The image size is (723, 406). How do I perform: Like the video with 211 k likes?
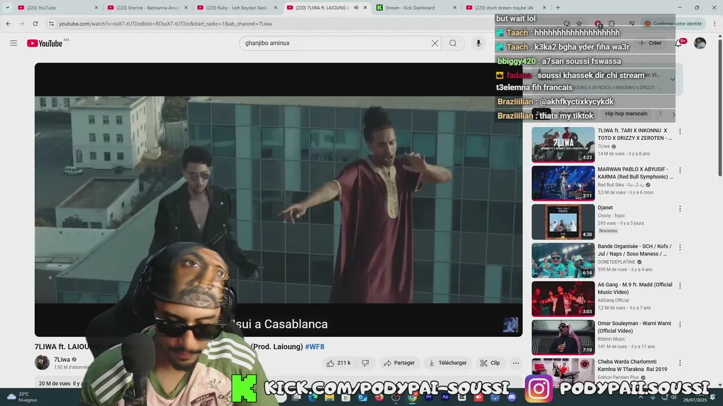click(x=338, y=363)
